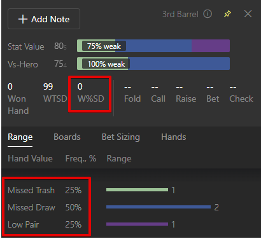Click the Add Note button
The image size is (261, 239).
click(x=44, y=19)
